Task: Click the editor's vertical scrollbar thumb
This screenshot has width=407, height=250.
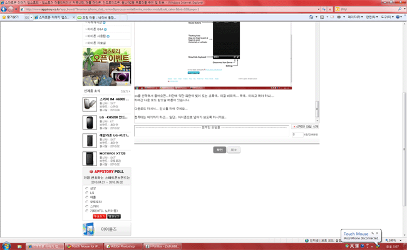Action: click(x=317, y=109)
